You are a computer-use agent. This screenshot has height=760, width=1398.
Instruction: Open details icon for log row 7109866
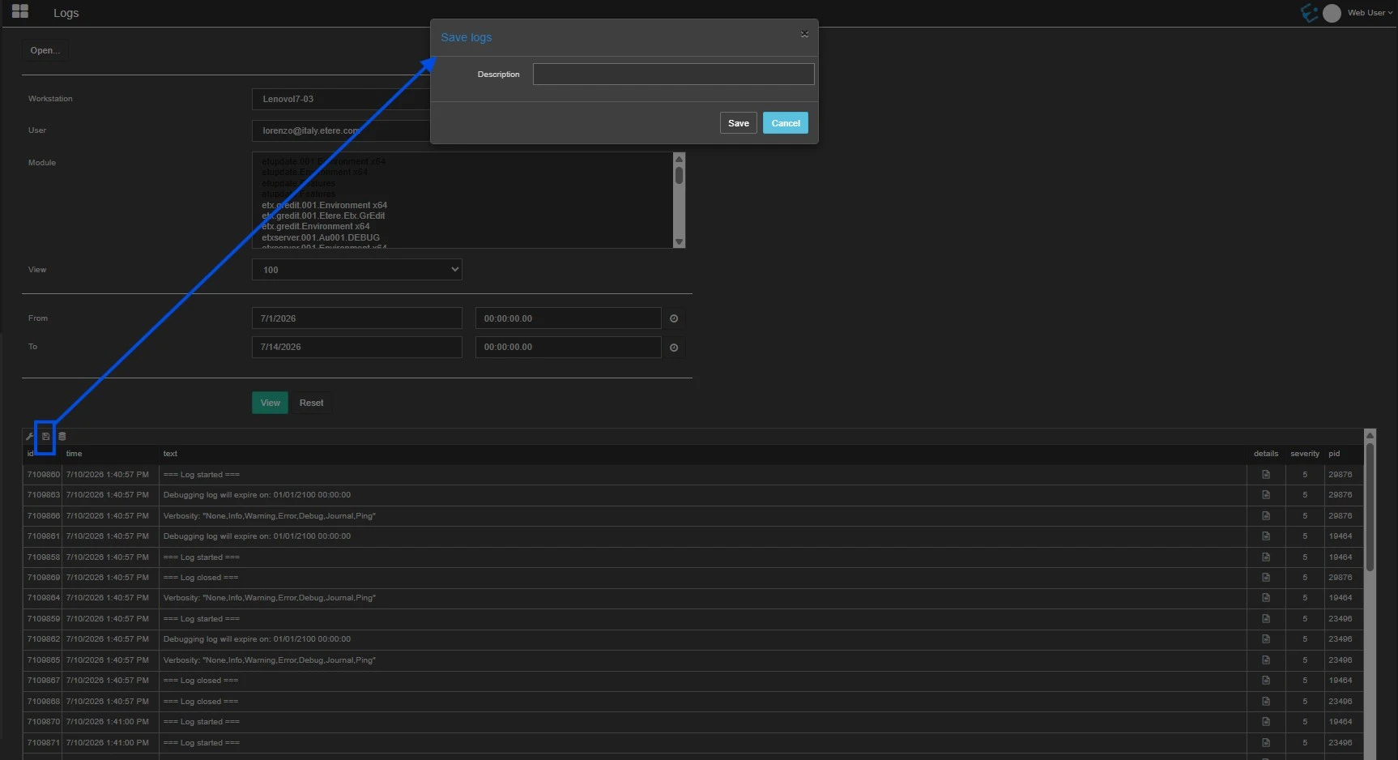(1266, 516)
